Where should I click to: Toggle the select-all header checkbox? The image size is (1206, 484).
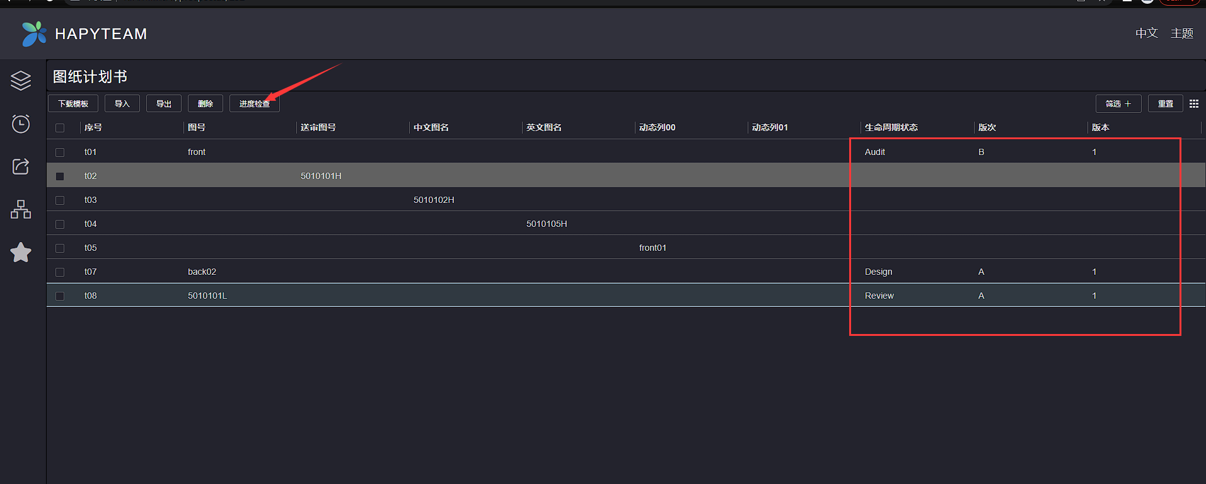pyautogui.click(x=60, y=128)
